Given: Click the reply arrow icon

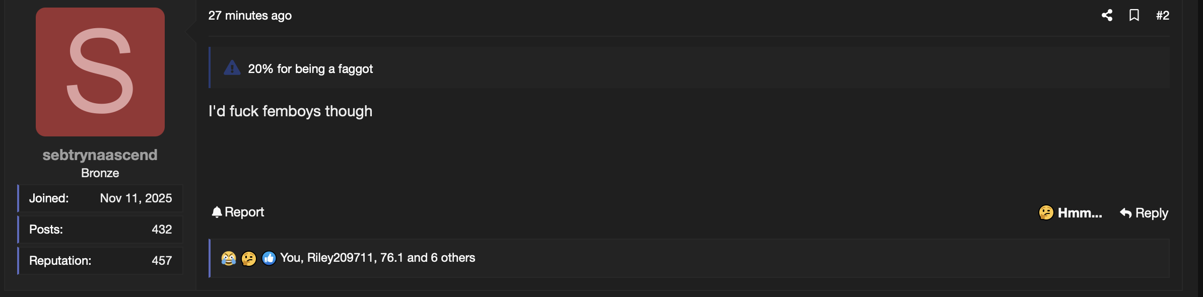Looking at the screenshot, I should [x=1125, y=213].
